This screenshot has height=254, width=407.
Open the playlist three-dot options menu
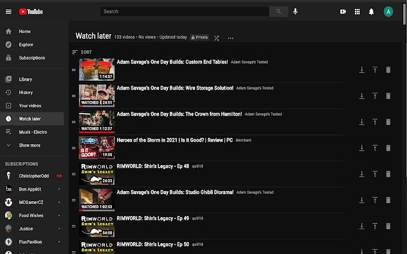coord(230,38)
